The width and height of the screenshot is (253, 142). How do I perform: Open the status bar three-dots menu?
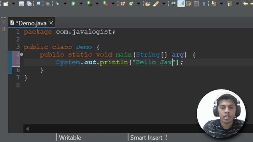pyautogui.click(x=166, y=138)
